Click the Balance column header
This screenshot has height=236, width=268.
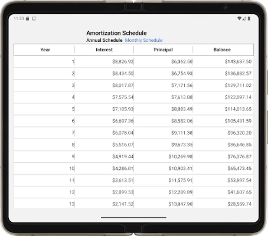[x=222, y=50]
